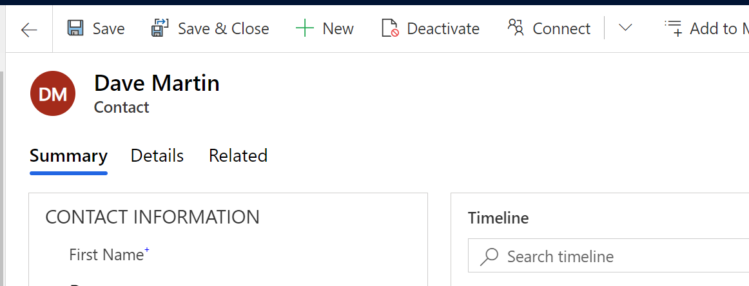Click the Deactivate command text
This screenshot has height=286, width=749.
(x=443, y=28)
